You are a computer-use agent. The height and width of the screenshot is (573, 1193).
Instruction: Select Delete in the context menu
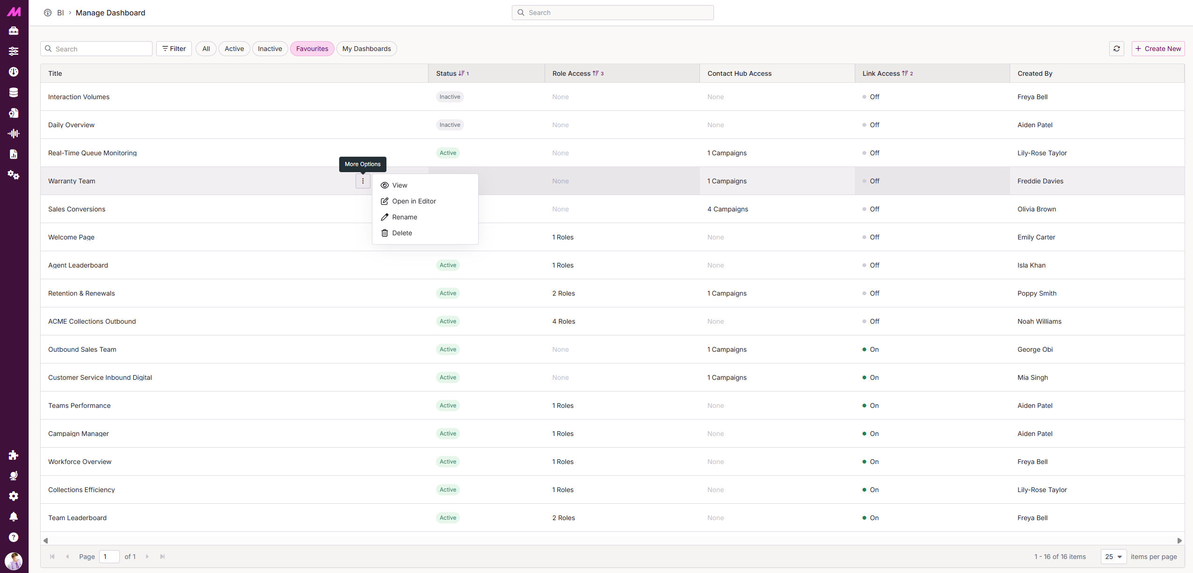[x=401, y=233]
